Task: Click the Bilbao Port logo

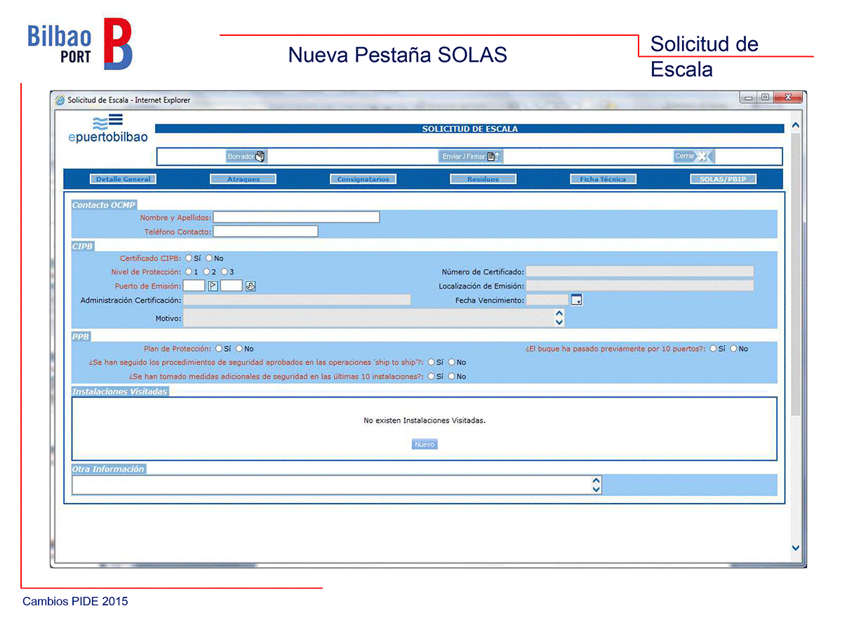Action: click(79, 44)
